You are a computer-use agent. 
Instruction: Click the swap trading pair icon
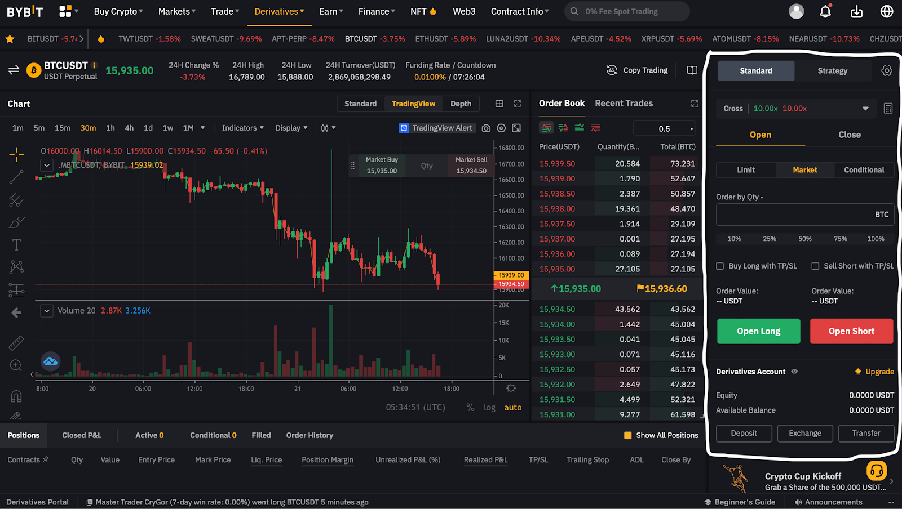tap(14, 70)
